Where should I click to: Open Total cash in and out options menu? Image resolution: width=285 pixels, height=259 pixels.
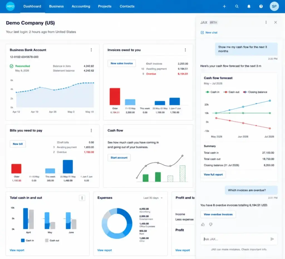click(82, 198)
